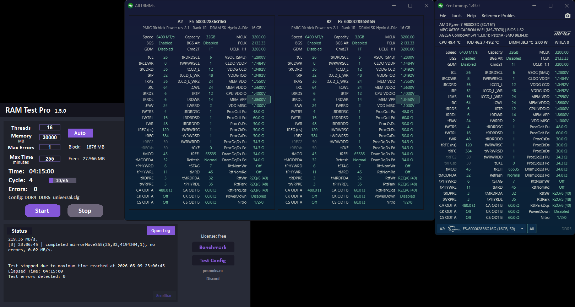The height and width of the screenshot is (307, 575).
Task: Run the Benchmark in RAM Test Pro
Action: coord(213,247)
